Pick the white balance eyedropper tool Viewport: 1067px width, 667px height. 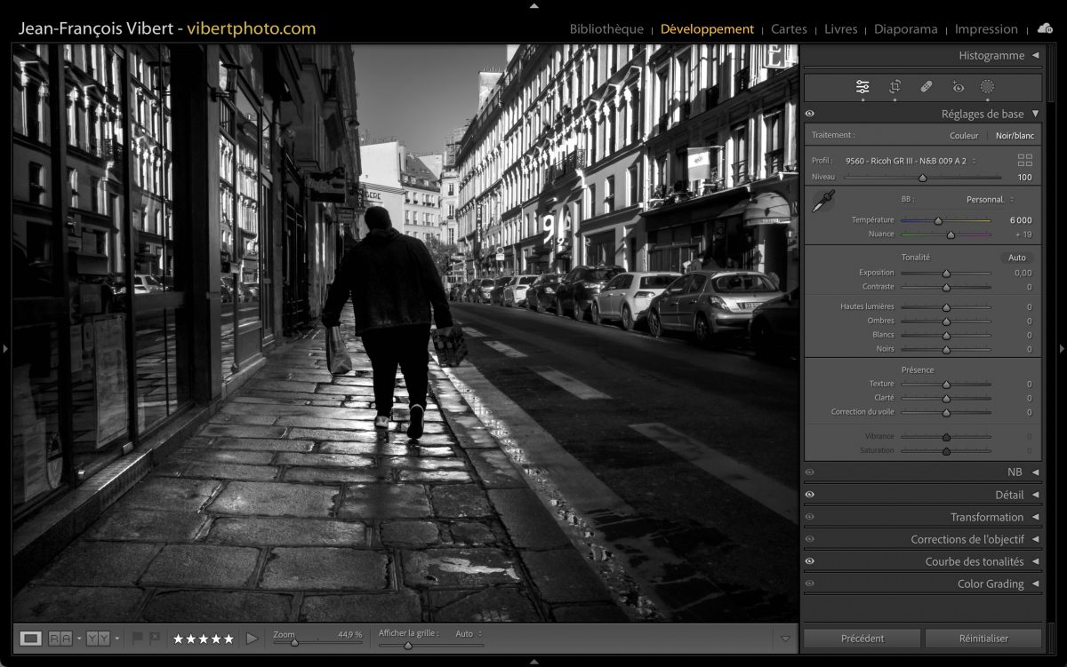[x=823, y=201]
